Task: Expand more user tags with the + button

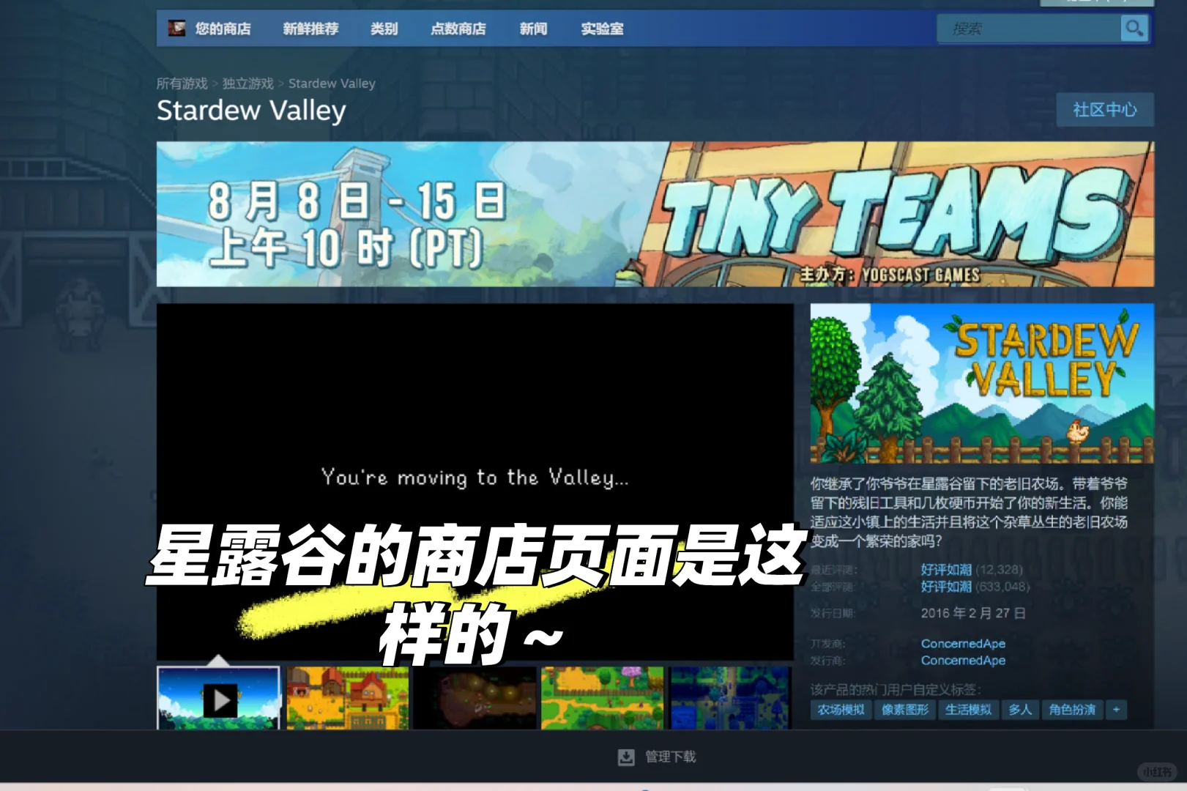Action: click(x=1116, y=709)
